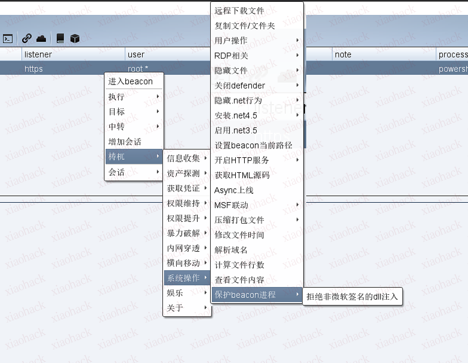Viewport: 468px width, 363px height.
Task: Click the cube icon in toolbar
Action: 75,38
